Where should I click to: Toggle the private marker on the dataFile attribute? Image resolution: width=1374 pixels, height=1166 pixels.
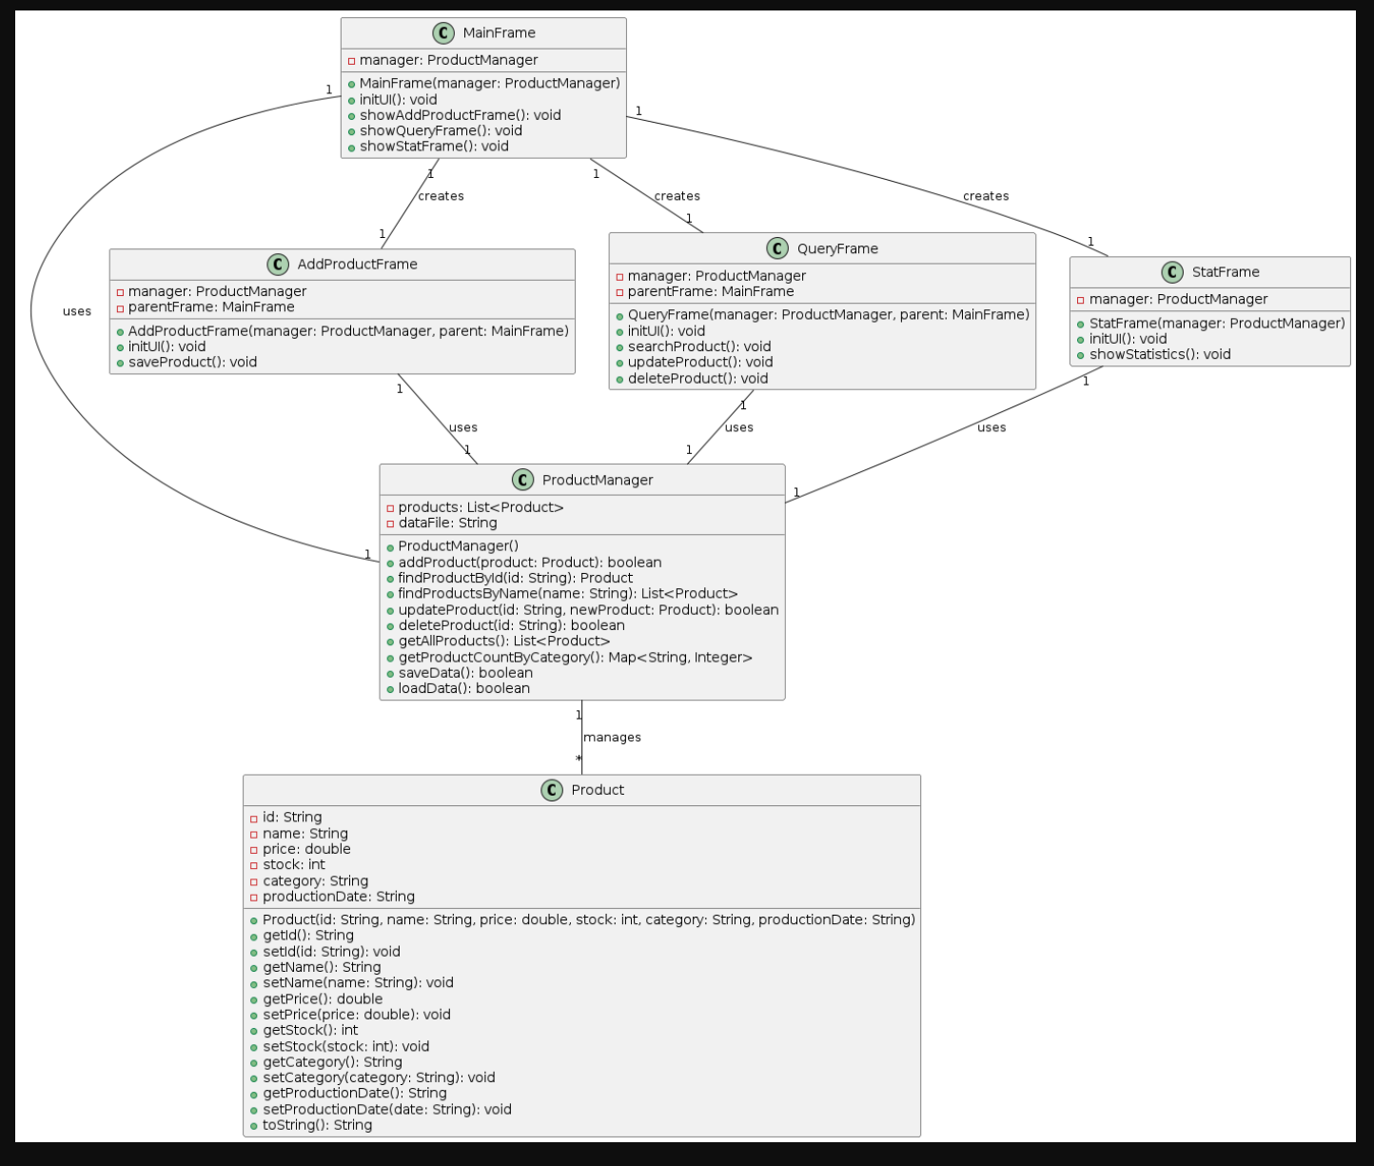(390, 523)
